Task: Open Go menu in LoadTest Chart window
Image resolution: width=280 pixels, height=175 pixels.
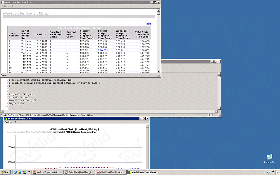Action: click(x=16, y=122)
